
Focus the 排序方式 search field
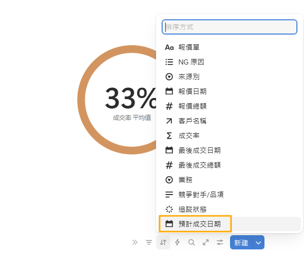(229, 27)
